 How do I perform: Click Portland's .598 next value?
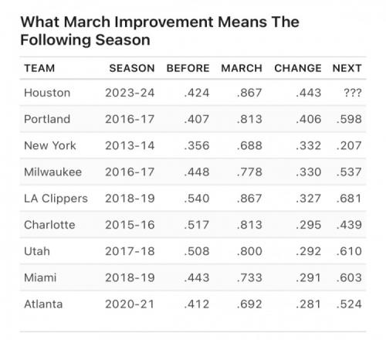[349, 119]
